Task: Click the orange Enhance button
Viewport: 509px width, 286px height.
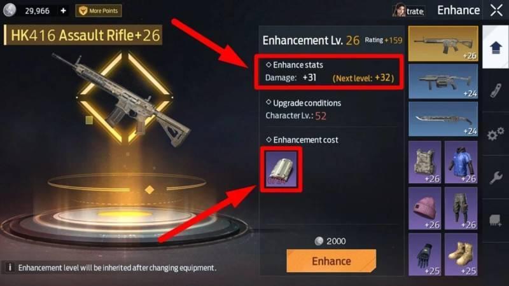Action: point(331,261)
